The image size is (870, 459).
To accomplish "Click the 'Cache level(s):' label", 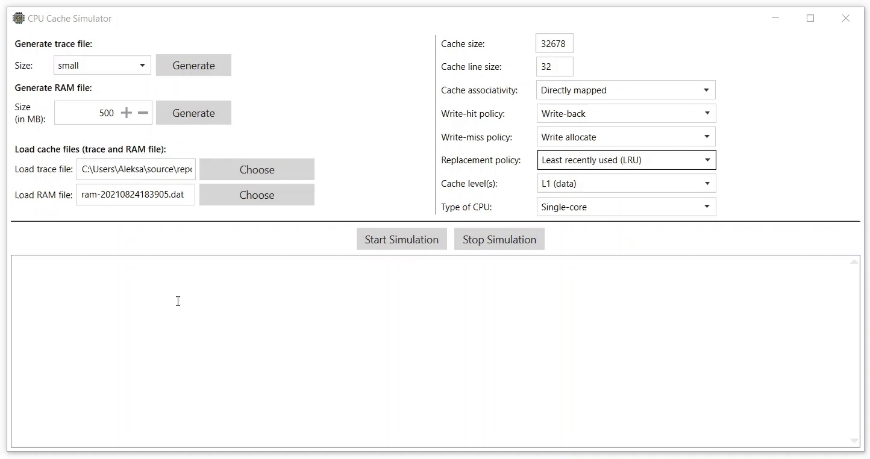I will [x=469, y=184].
